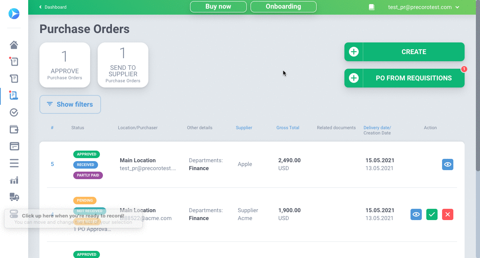Click the 1,900.00 gross total
The height and width of the screenshot is (258, 480).
(289, 210)
